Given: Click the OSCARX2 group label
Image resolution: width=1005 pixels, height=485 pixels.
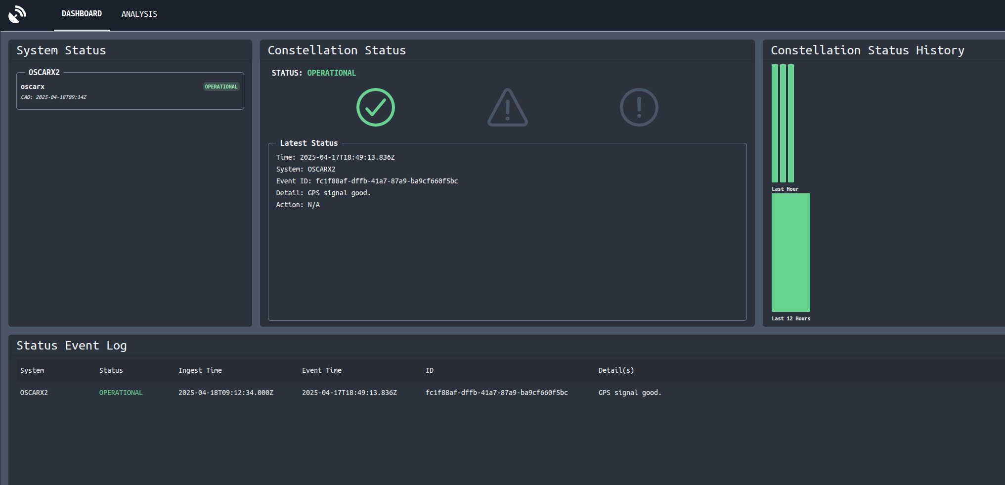Looking at the screenshot, I should (44, 72).
